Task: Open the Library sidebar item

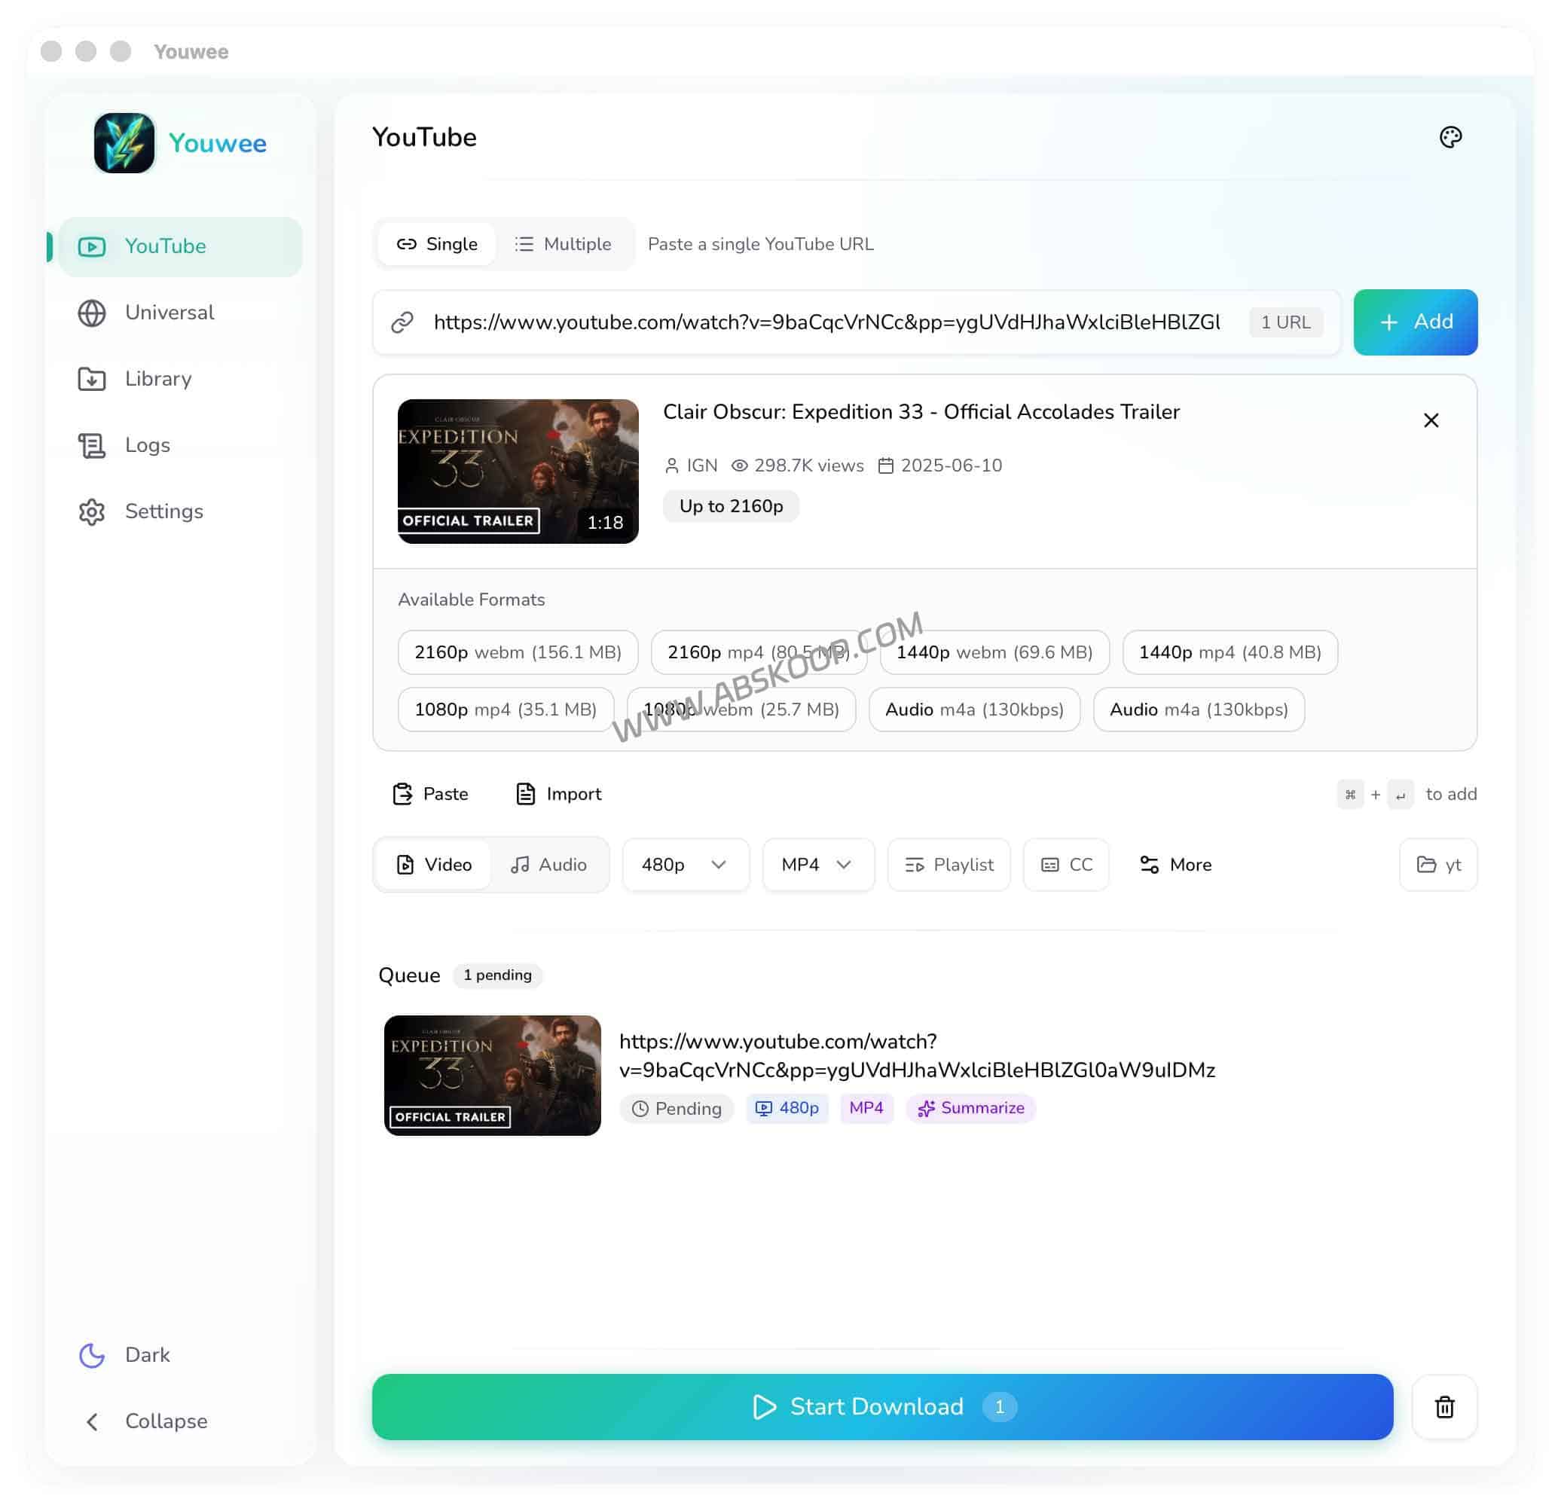Action: [x=157, y=379]
